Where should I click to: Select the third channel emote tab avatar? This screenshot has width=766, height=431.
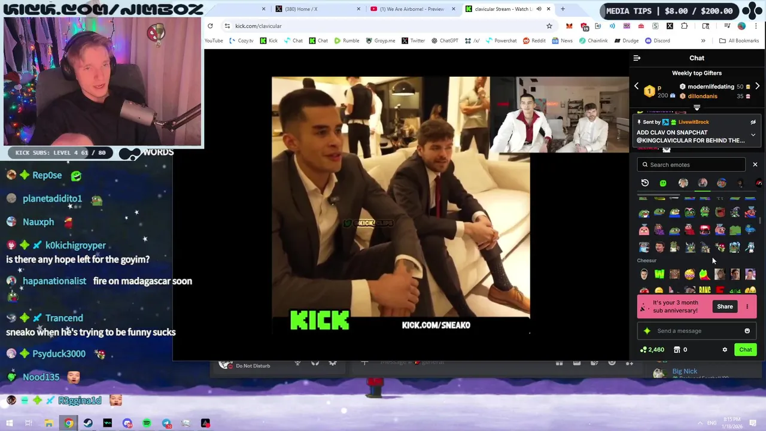coord(683,183)
